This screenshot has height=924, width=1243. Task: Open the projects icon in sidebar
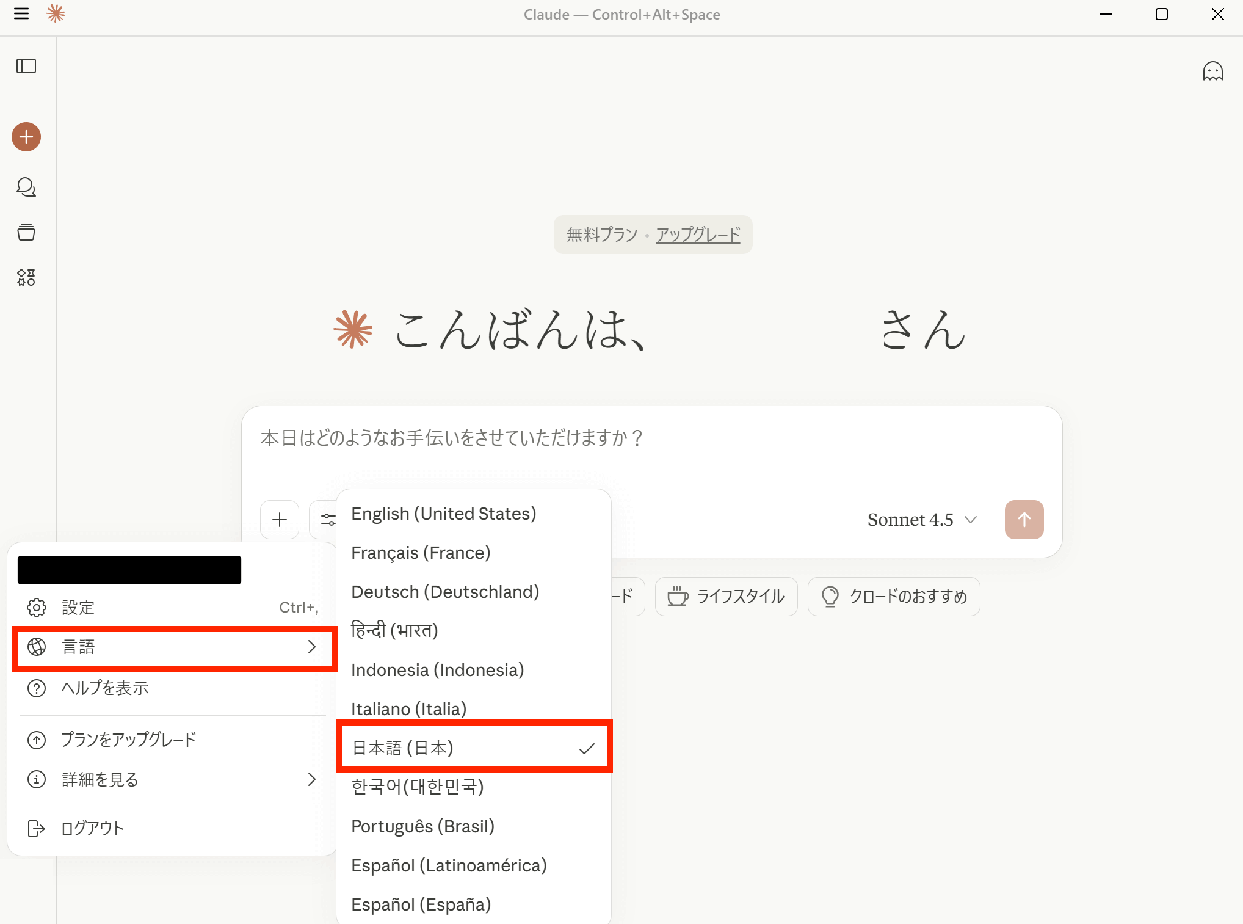(26, 232)
